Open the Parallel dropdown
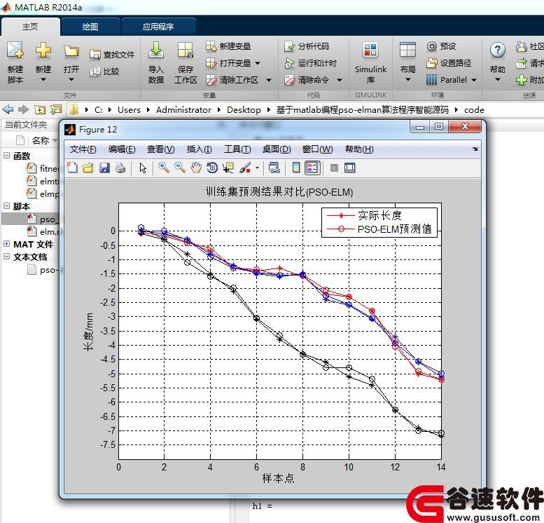This screenshot has width=544, height=523. coord(474,81)
